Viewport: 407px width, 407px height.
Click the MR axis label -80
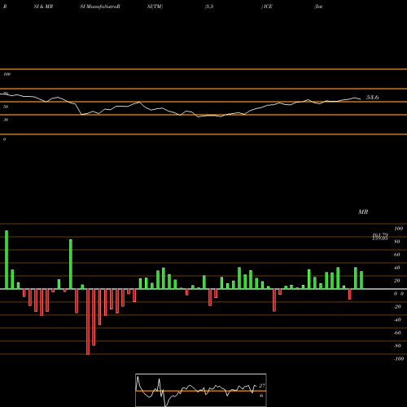pos(397,346)
